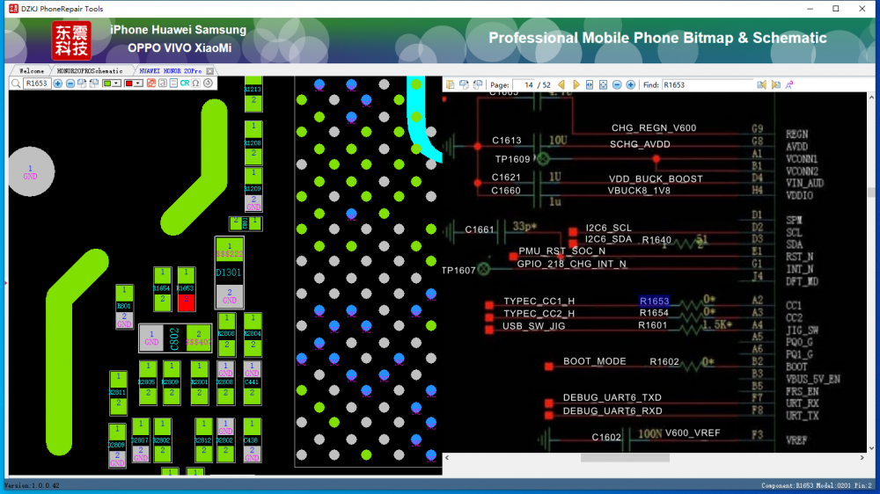Click TYPEC_CC1_H net label

coord(539,301)
